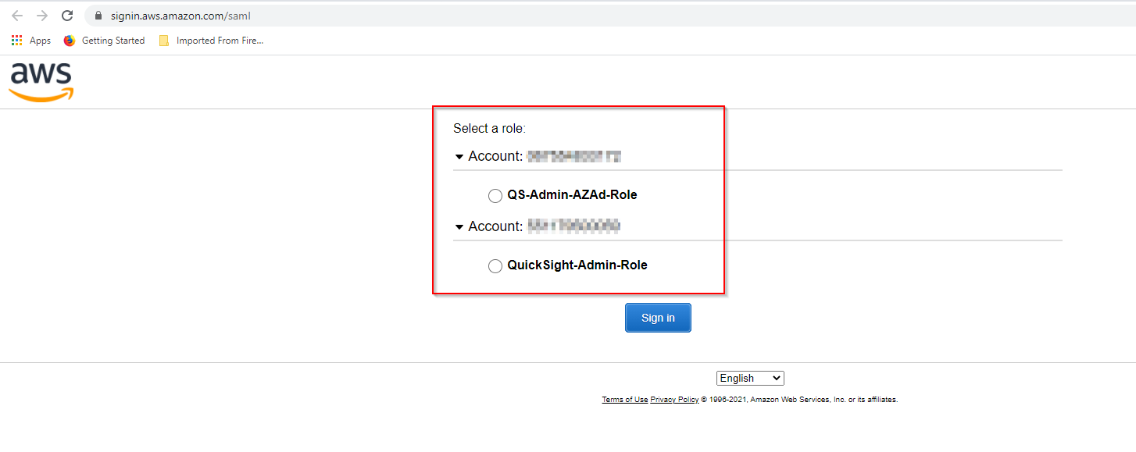Viewport: 1136px width, 452px height.
Task: Click the AWS logo
Action: coord(41,82)
